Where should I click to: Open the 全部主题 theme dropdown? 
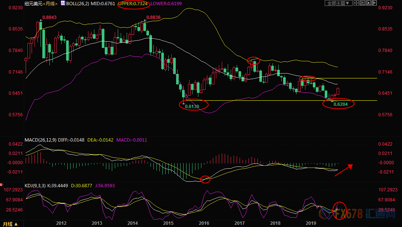[x=335, y=3]
